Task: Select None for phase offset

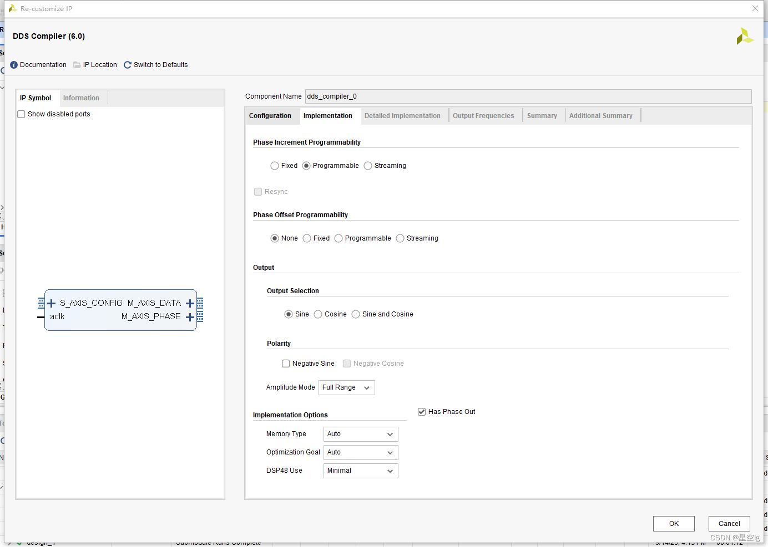Action: [275, 238]
